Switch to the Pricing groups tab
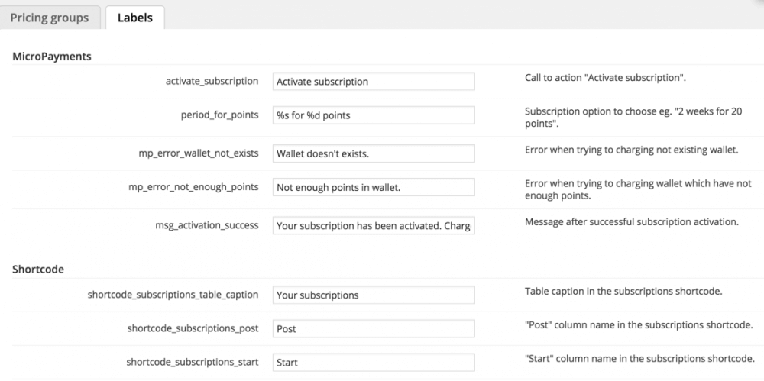The height and width of the screenshot is (381, 764). [x=50, y=18]
